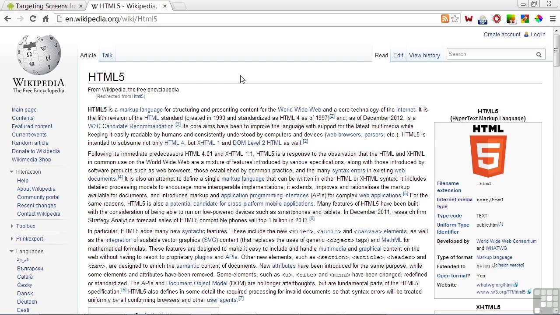
Task: Open the Community portal link
Action: coord(38,197)
